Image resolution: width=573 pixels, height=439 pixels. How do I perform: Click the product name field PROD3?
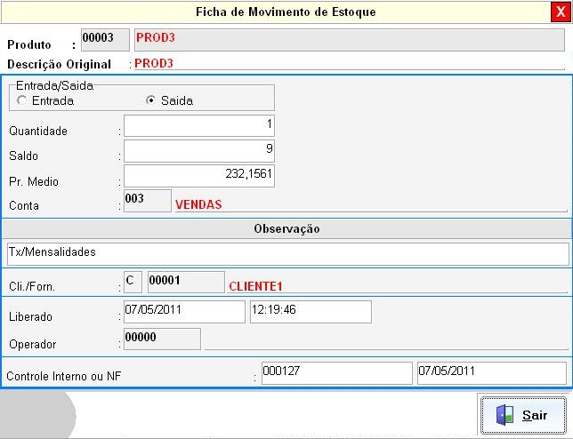pyautogui.click(x=349, y=40)
